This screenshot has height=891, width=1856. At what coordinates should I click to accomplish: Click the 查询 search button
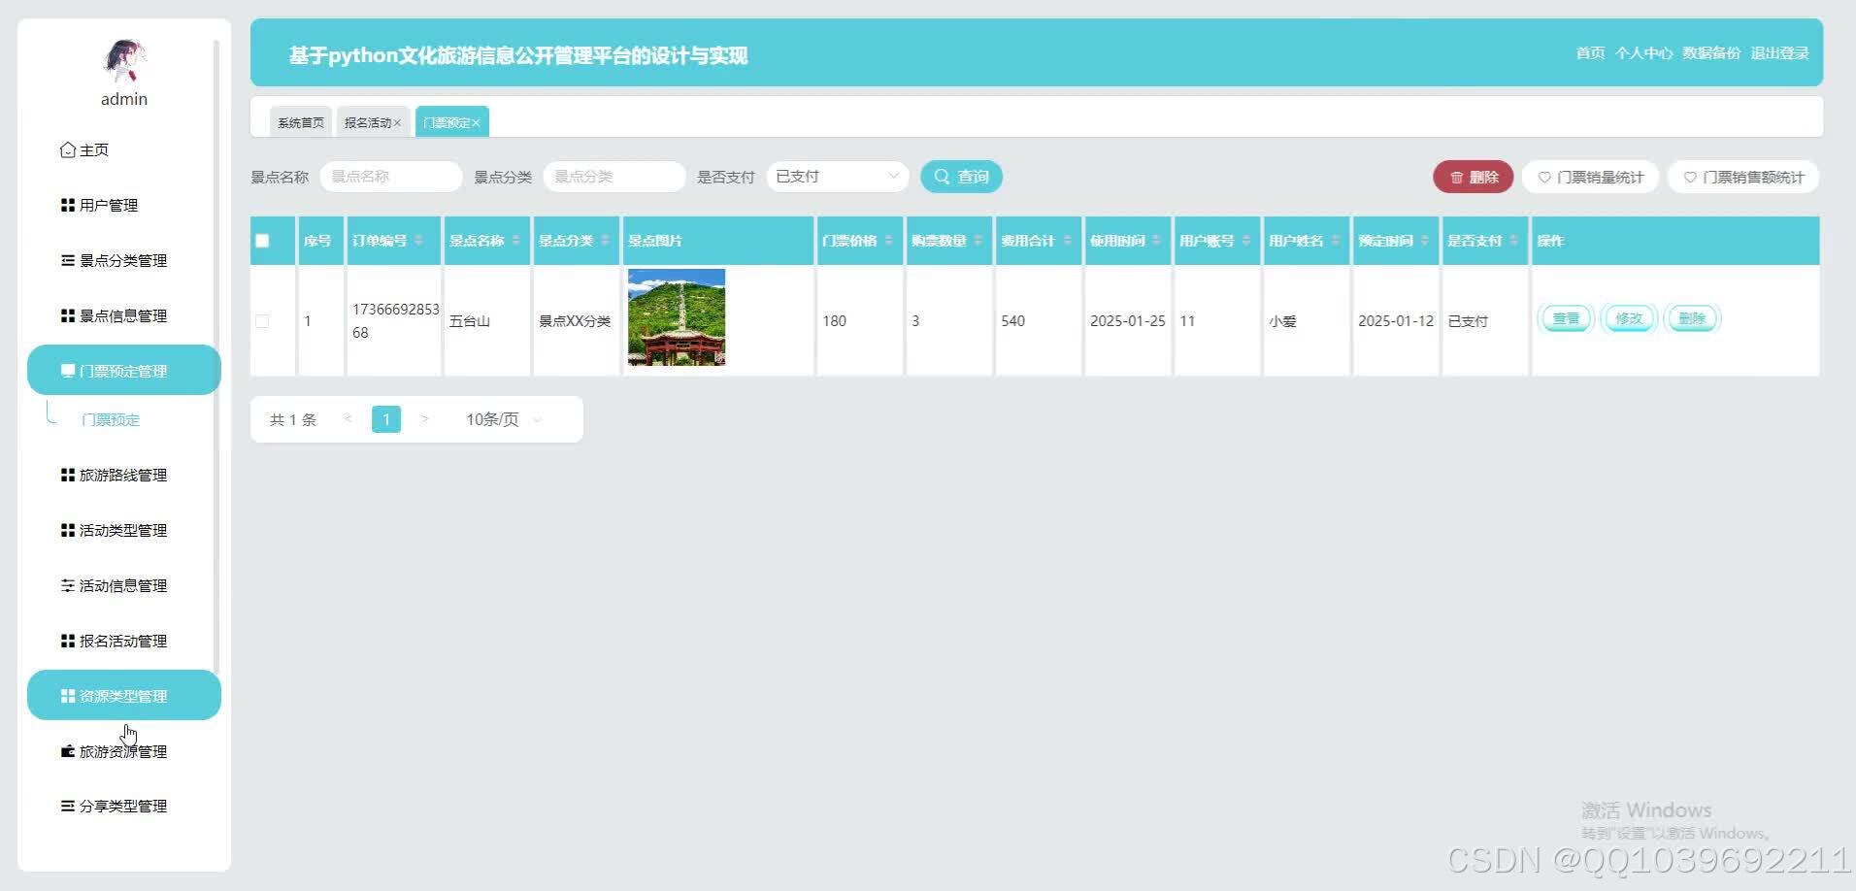click(x=961, y=177)
